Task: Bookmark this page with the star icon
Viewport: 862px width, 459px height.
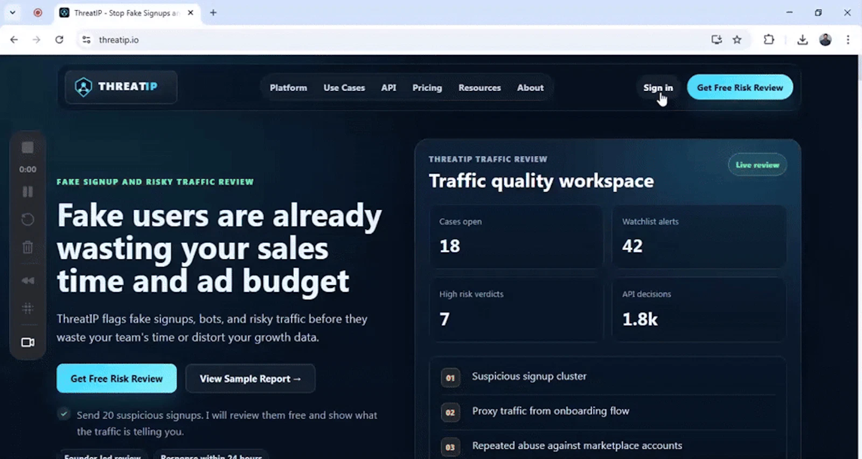Action: pos(737,39)
